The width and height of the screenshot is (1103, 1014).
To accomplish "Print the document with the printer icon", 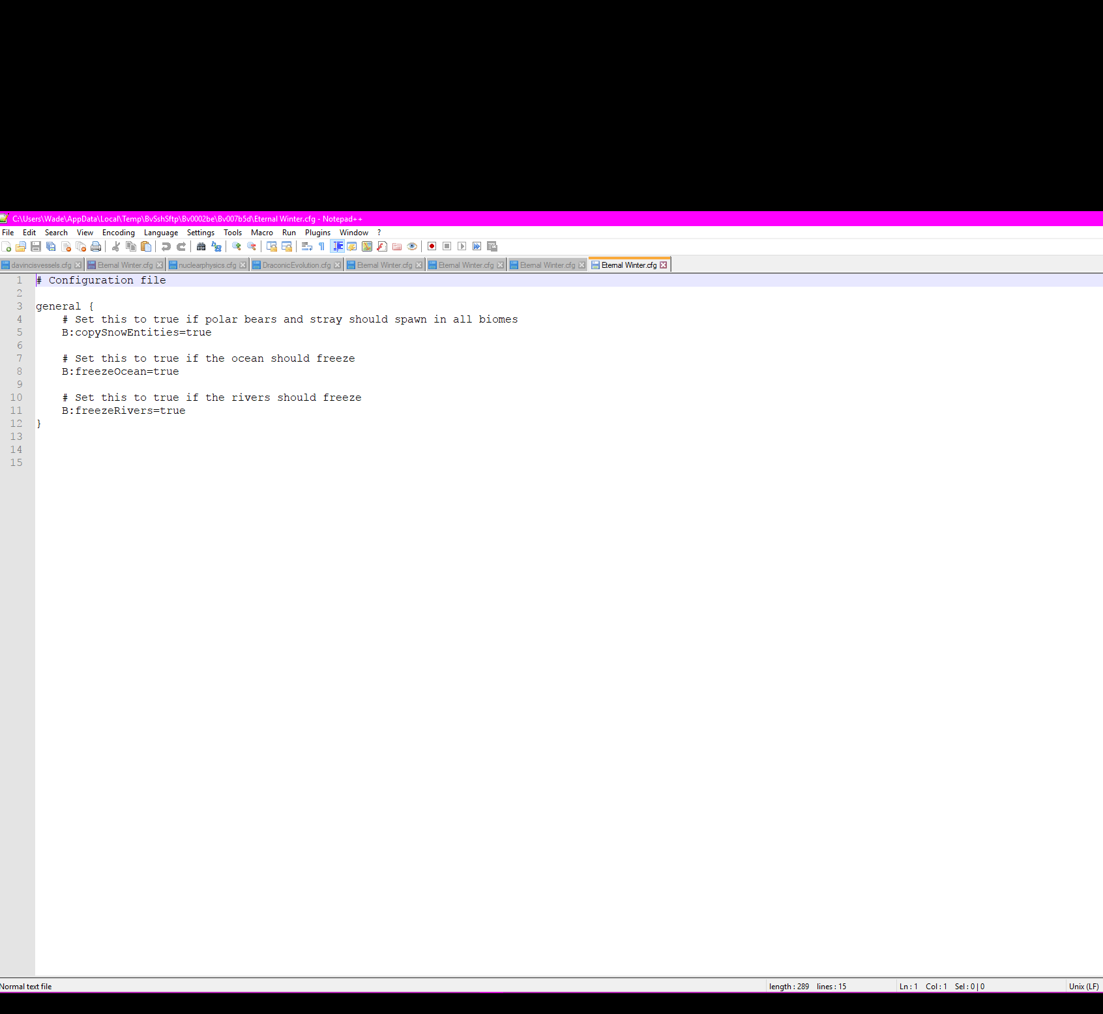I will [96, 246].
